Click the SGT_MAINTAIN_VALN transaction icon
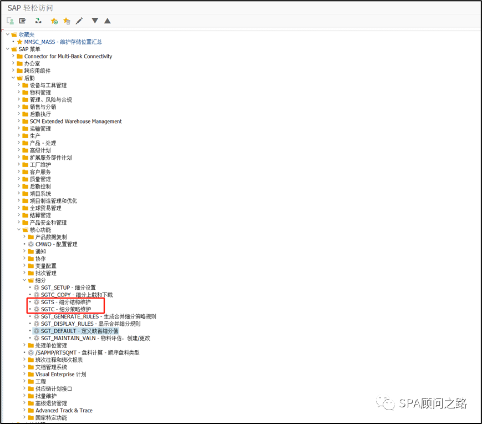This screenshot has height=424, width=482. tap(36, 338)
